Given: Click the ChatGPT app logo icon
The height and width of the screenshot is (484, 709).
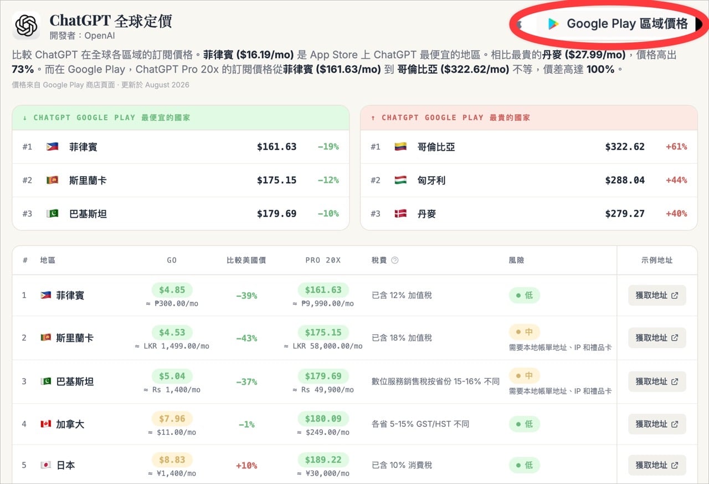Looking at the screenshot, I should click(26, 25).
